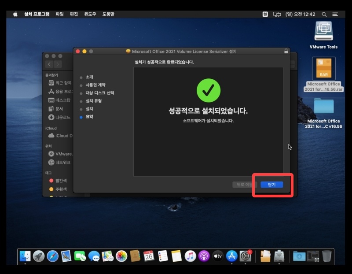Open the Apple menu
This screenshot has height=274, width=352.
click(15, 14)
